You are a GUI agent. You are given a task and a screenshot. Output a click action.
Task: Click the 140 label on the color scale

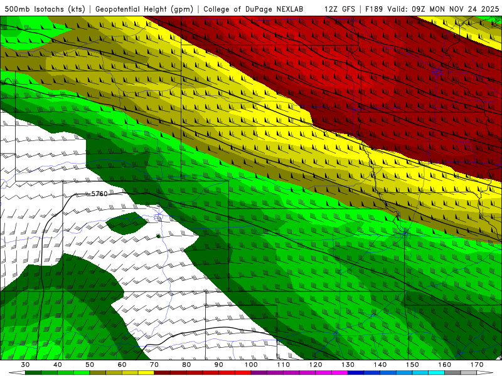(x=380, y=365)
